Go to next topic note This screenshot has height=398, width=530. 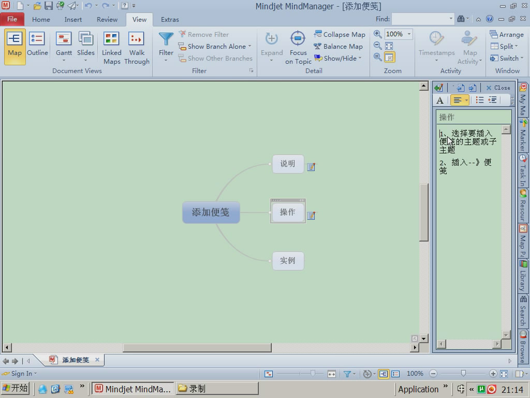pyautogui.click(x=472, y=88)
